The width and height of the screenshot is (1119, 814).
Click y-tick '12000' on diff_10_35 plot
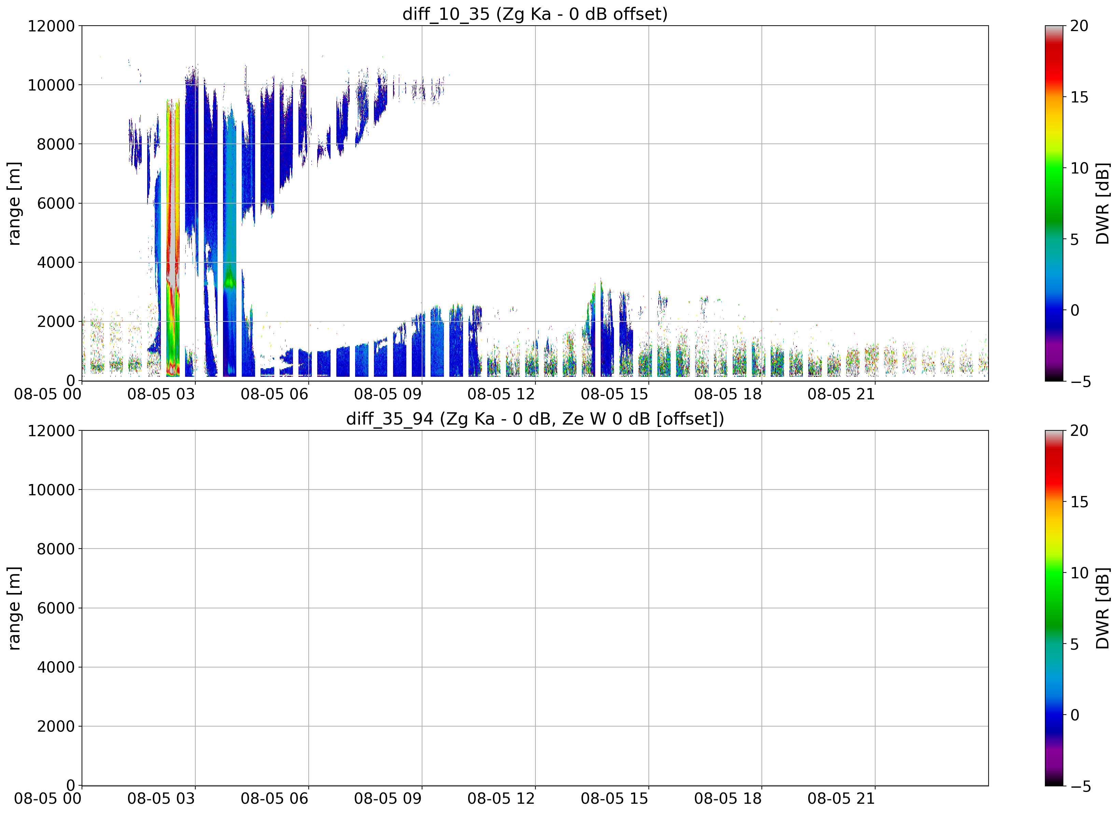click(51, 26)
